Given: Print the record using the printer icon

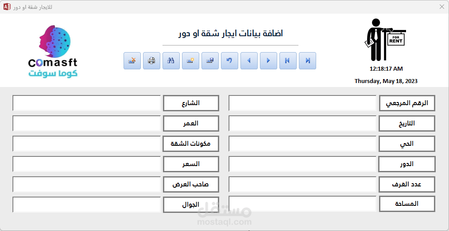Looking at the screenshot, I should [x=151, y=61].
